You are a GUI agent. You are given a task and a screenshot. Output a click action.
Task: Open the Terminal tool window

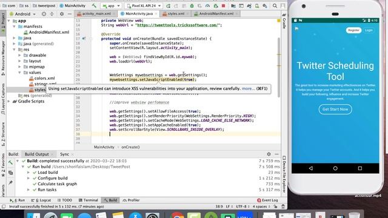pyautogui.click(x=88, y=200)
